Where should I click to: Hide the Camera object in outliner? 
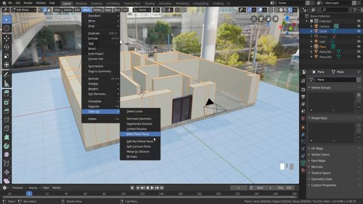[x=358, y=26]
